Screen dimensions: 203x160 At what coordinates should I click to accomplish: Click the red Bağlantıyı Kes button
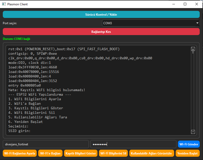tap(101, 32)
